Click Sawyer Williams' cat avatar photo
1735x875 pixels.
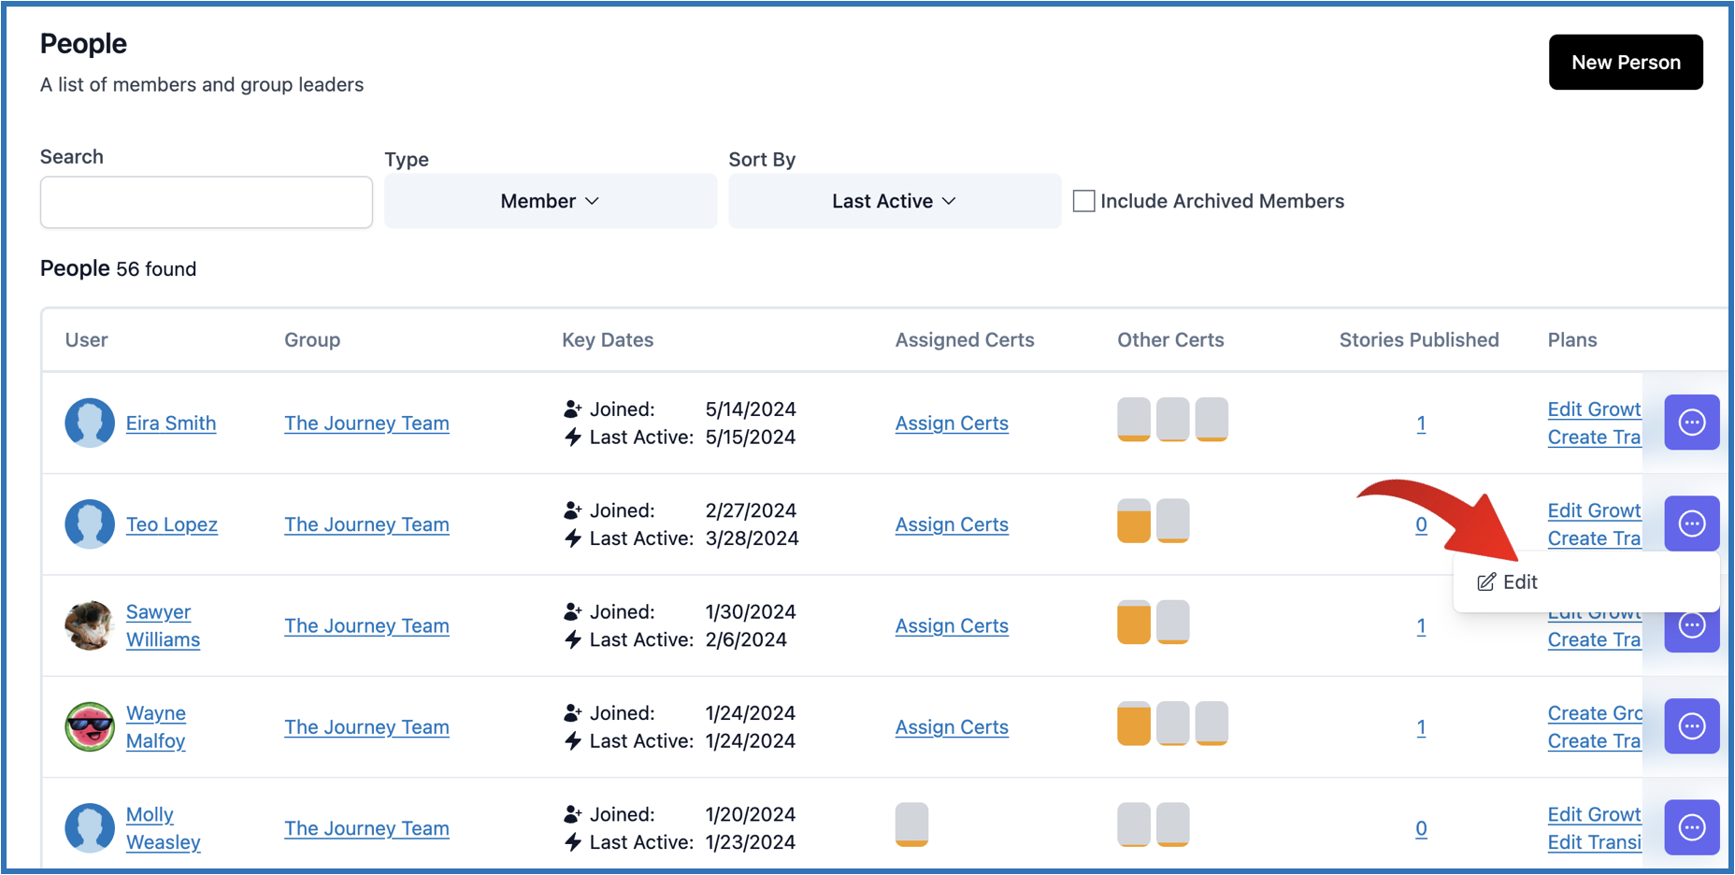[90, 625]
